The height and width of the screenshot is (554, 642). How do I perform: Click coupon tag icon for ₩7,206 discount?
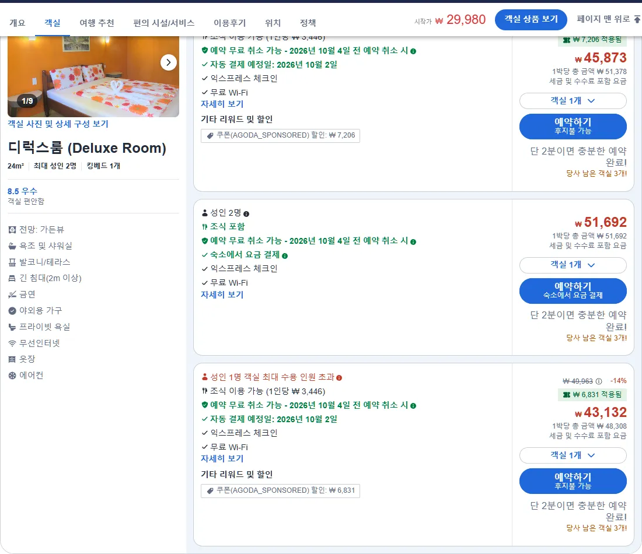coord(210,135)
